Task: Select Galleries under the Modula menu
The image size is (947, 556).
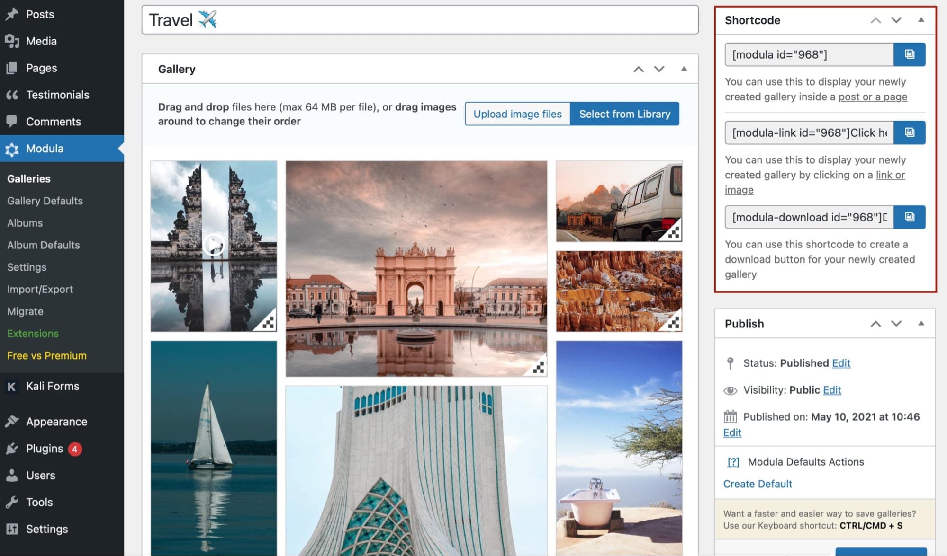Action: [28, 178]
